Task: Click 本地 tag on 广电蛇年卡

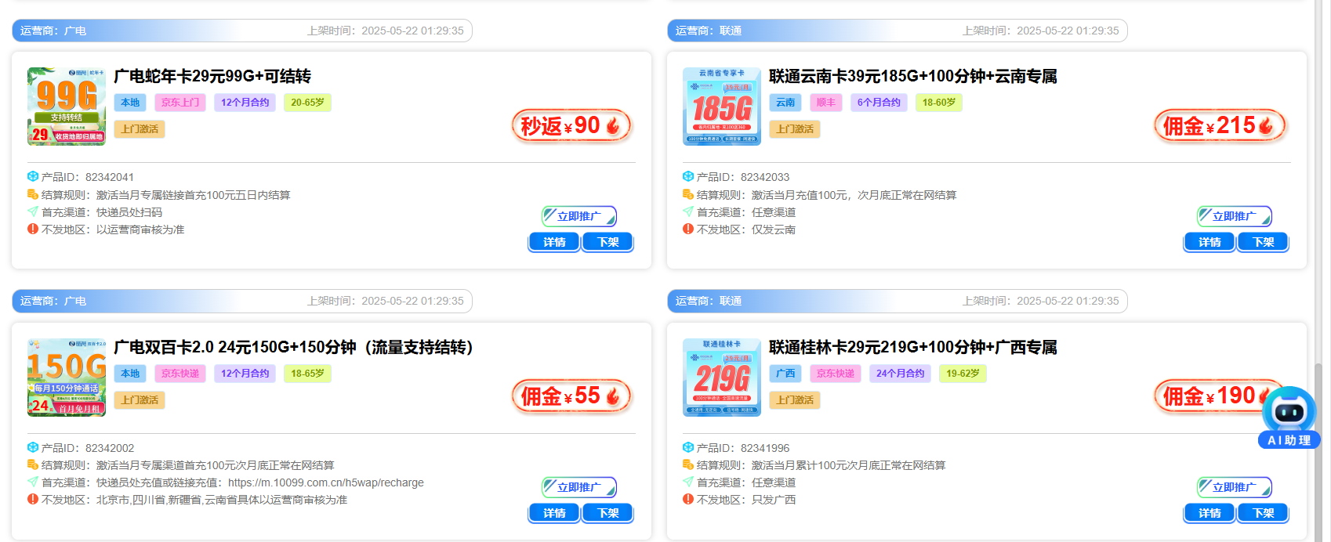Action: click(x=130, y=103)
